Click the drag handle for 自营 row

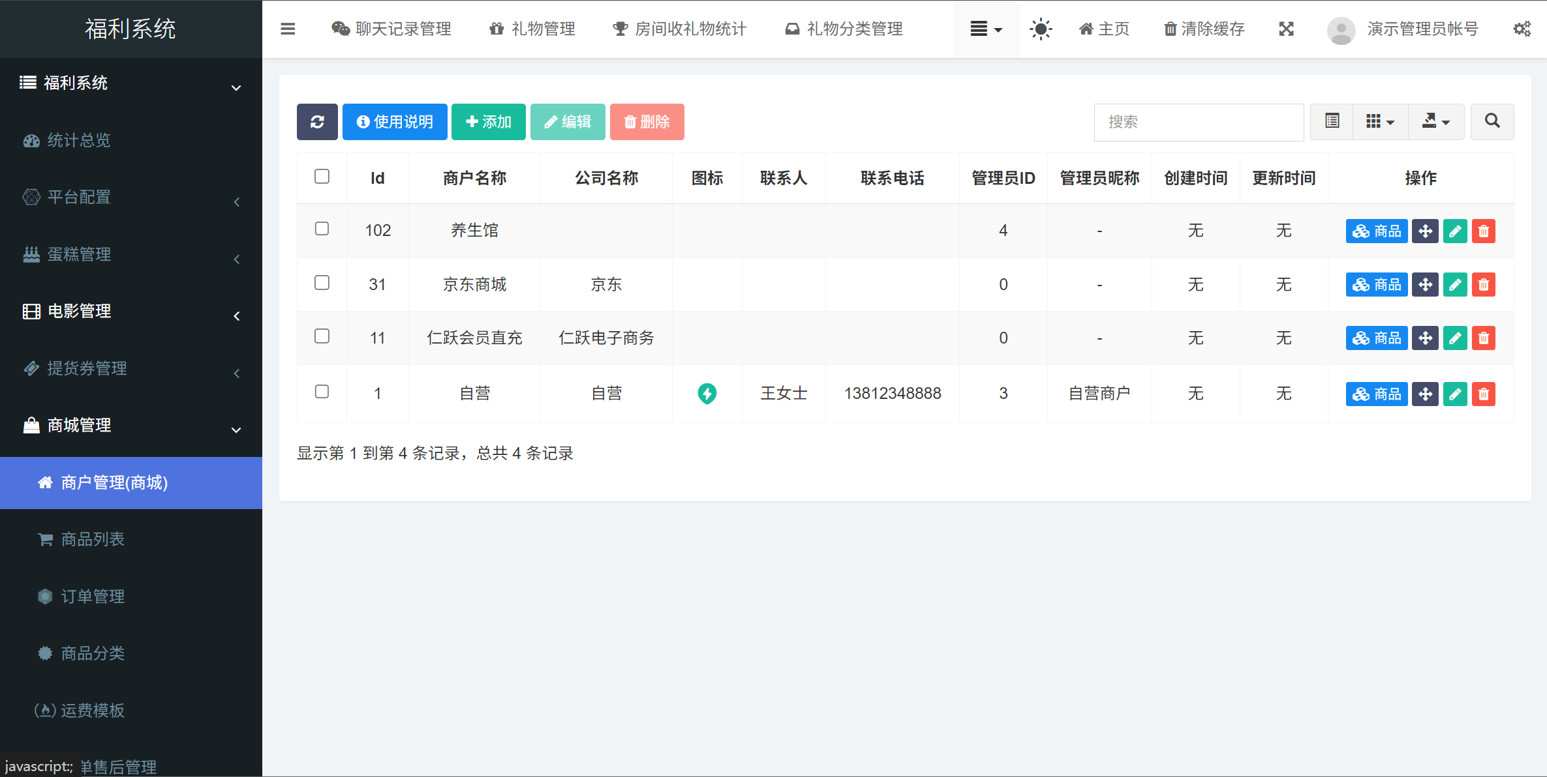pos(1425,394)
